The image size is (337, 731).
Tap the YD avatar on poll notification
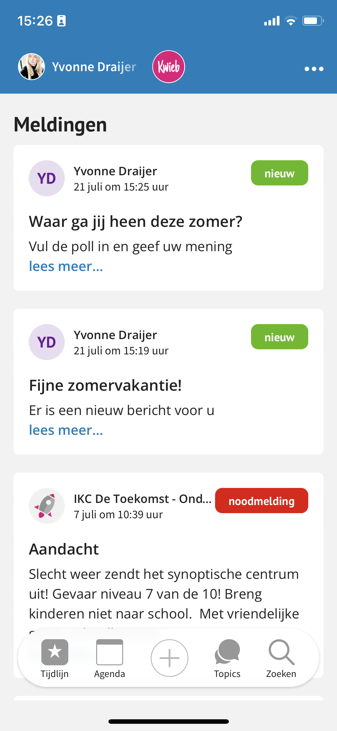47,178
